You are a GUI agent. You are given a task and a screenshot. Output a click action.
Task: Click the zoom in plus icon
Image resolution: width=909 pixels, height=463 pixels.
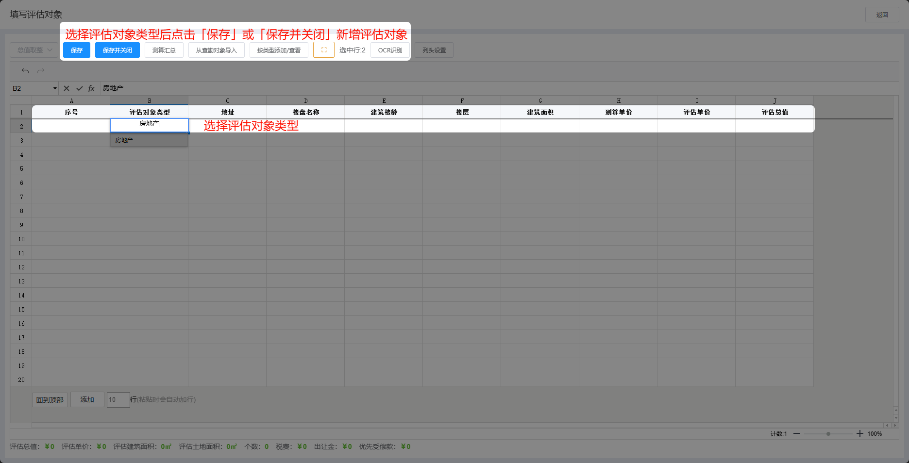click(859, 433)
